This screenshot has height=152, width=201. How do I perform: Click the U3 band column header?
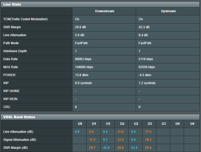(x=163, y=124)
